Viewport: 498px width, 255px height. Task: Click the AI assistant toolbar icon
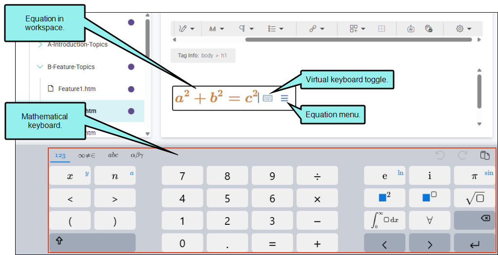[x=411, y=29]
